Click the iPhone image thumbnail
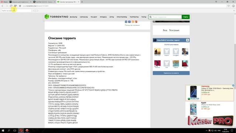The image size is (236, 133). [x=193, y=109]
